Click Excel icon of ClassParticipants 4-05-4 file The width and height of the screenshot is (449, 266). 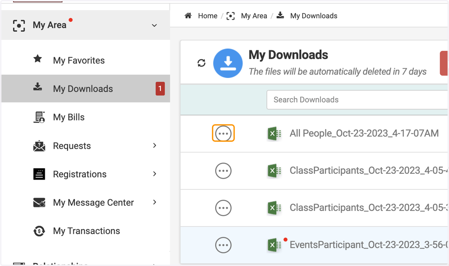[x=274, y=170]
